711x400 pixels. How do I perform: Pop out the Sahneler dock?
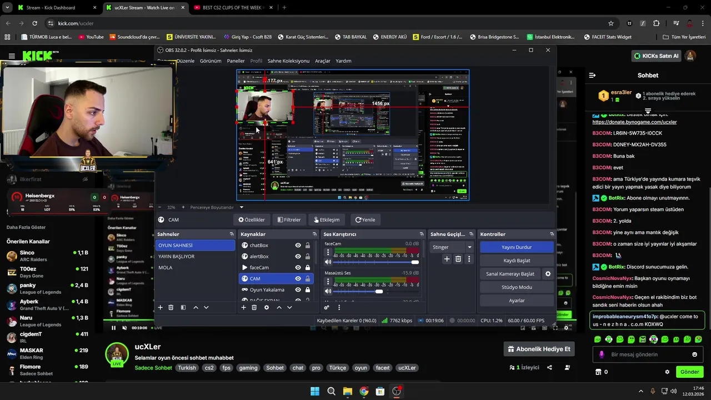click(x=232, y=234)
